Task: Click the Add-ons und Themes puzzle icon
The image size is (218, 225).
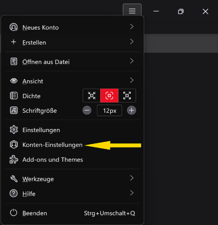Action: click(x=14, y=160)
